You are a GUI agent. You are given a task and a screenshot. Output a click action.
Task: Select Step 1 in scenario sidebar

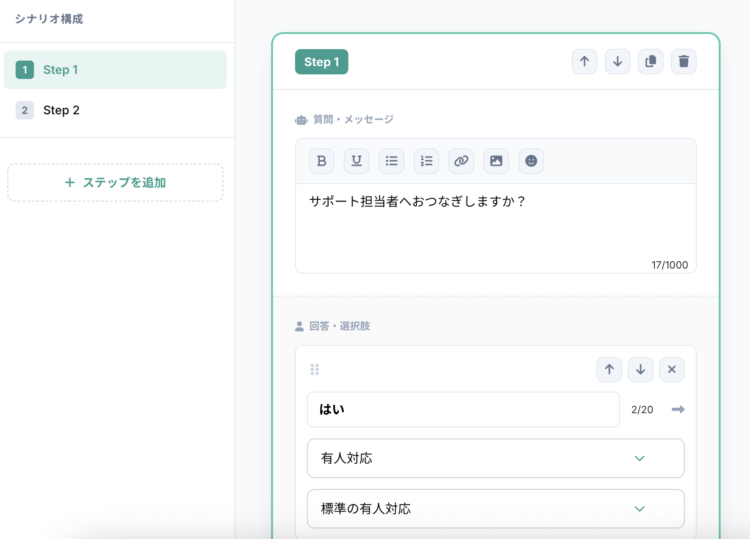[115, 70]
